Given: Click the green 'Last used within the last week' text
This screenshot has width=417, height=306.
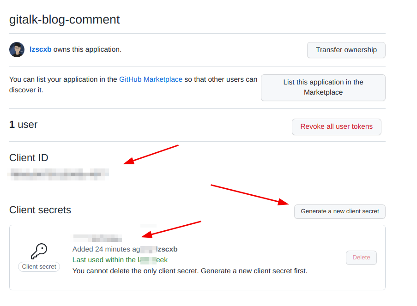Looking at the screenshot, I should [120, 260].
